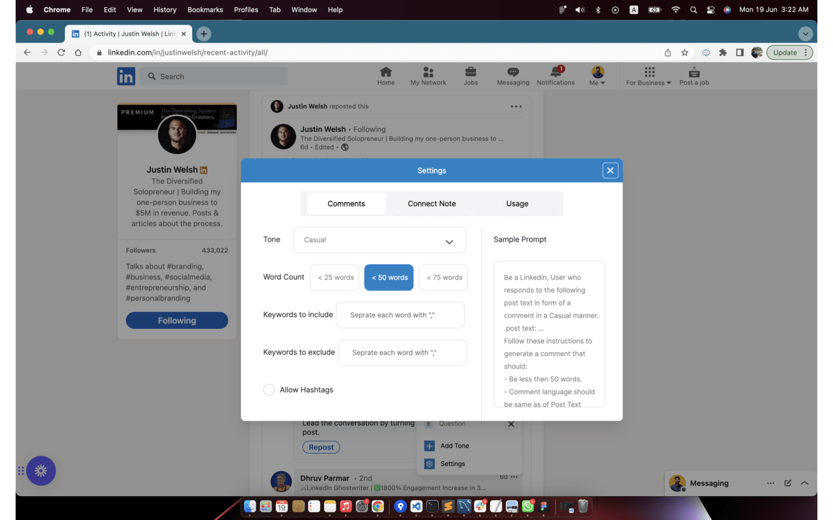Click the Home icon in LinkedIn navigation

pyautogui.click(x=386, y=71)
